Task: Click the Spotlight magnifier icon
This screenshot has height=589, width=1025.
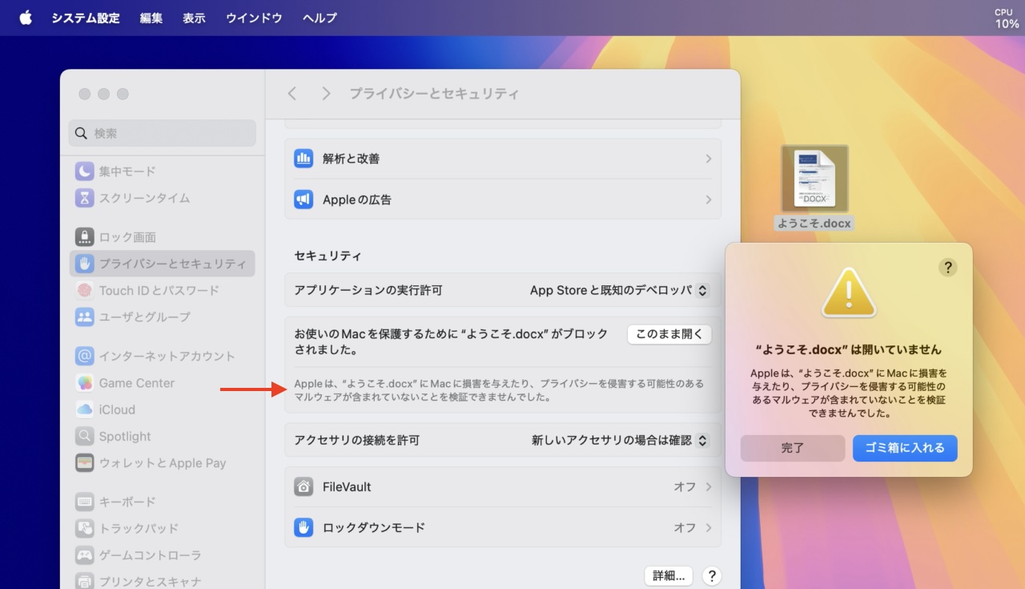Action: 85,436
